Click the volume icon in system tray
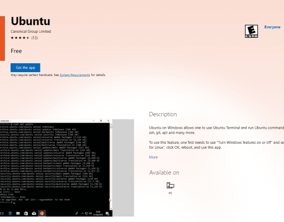 point(91,213)
